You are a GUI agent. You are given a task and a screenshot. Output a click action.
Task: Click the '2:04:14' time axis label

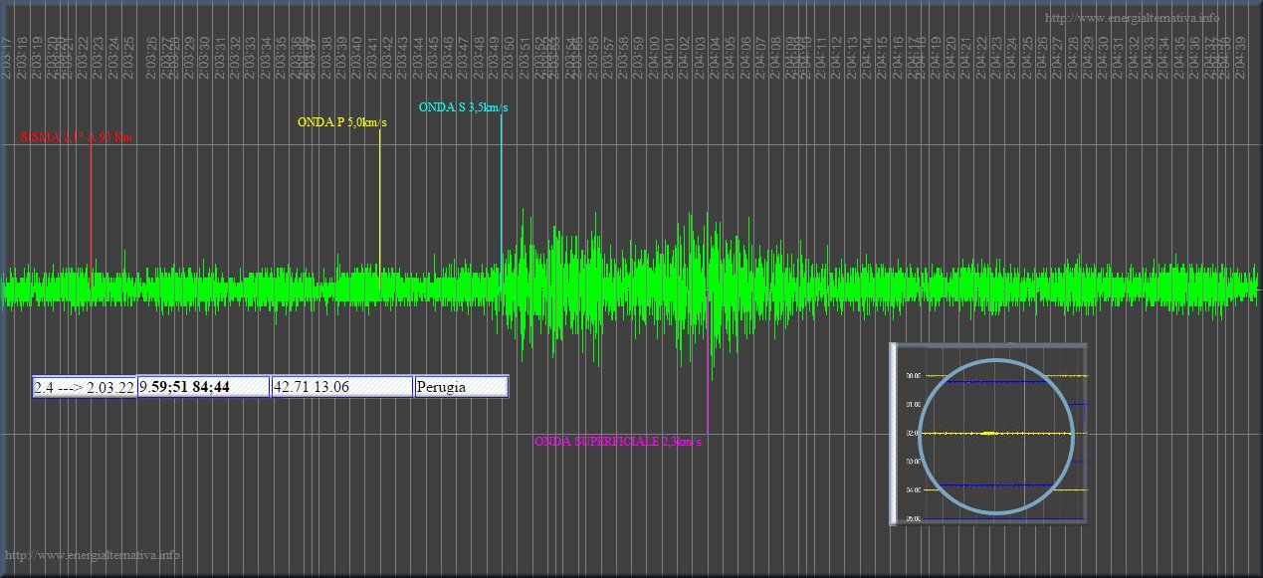pos(868,57)
